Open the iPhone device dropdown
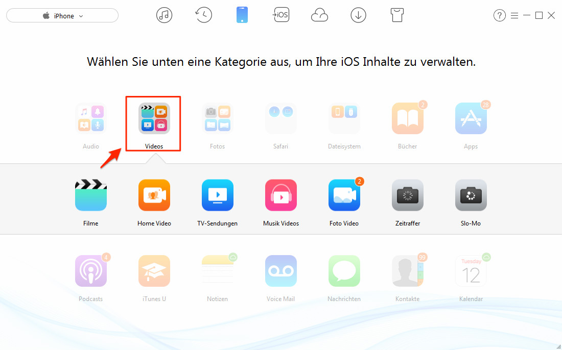Image resolution: width=562 pixels, height=350 pixels. tap(62, 16)
